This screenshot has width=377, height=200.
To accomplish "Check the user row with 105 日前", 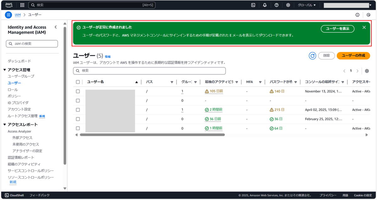I will coord(78,91).
